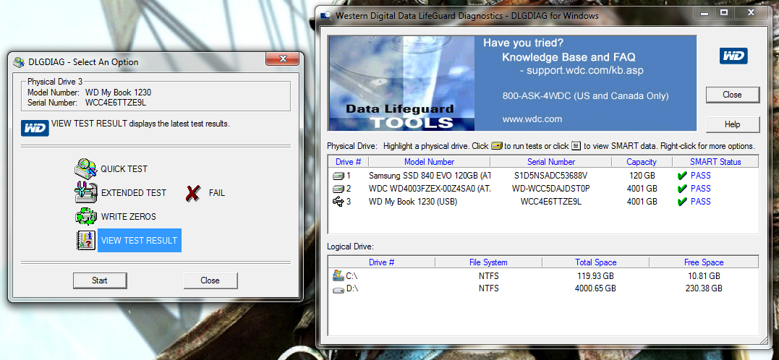The height and width of the screenshot is (360, 779).
Task: Select Samsung SSD 840 EVO 120GB row
Action: click(543, 176)
